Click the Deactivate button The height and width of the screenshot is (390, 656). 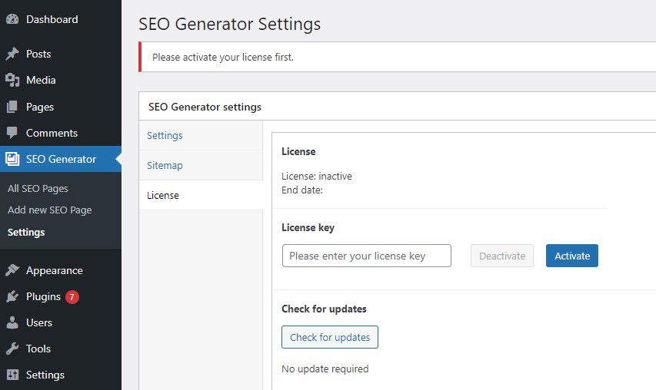[x=502, y=256]
